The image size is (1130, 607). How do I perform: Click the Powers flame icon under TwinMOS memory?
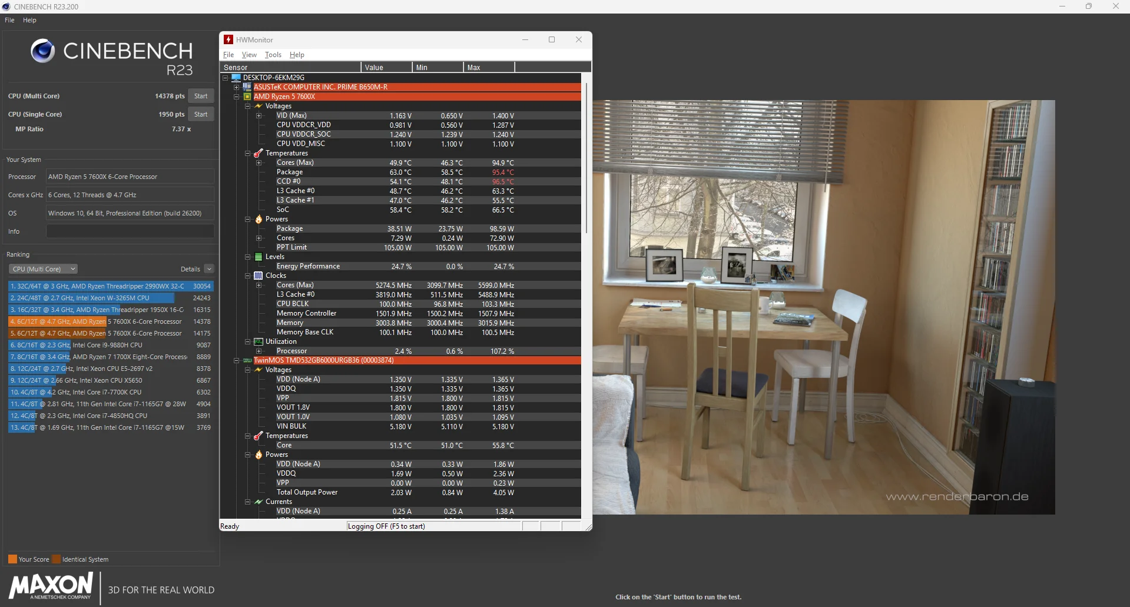pos(258,455)
